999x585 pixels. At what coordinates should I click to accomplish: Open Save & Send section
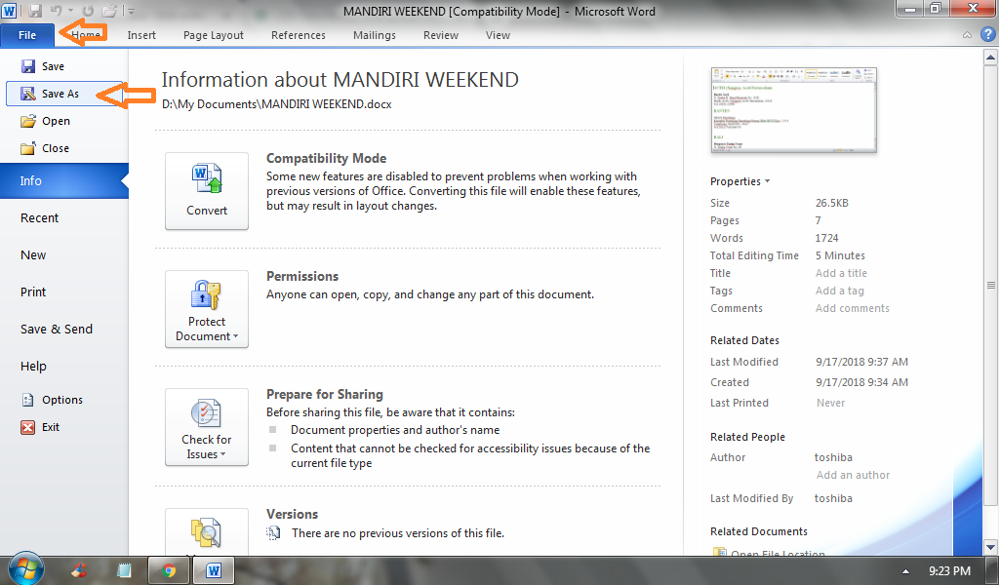pyautogui.click(x=56, y=330)
